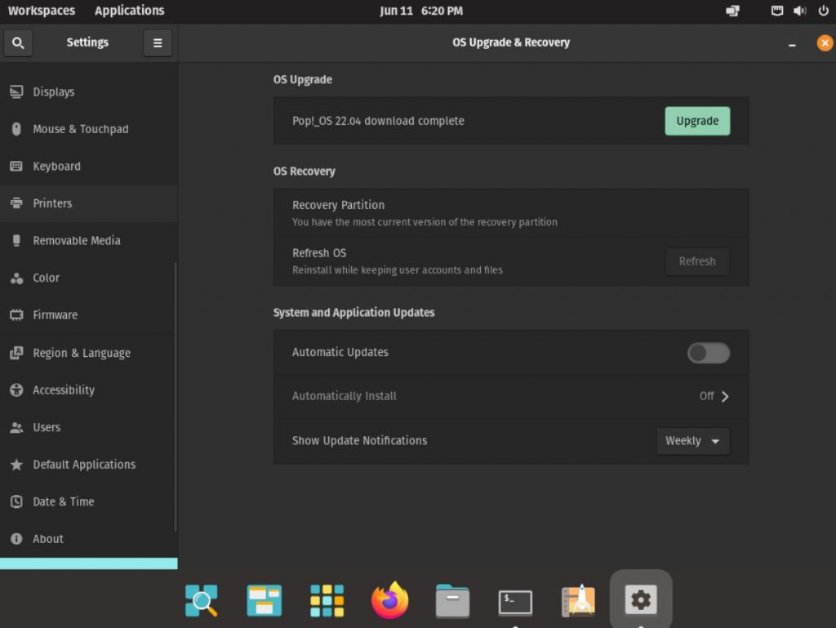
Task: Open Firefox from the dock
Action: point(389,600)
